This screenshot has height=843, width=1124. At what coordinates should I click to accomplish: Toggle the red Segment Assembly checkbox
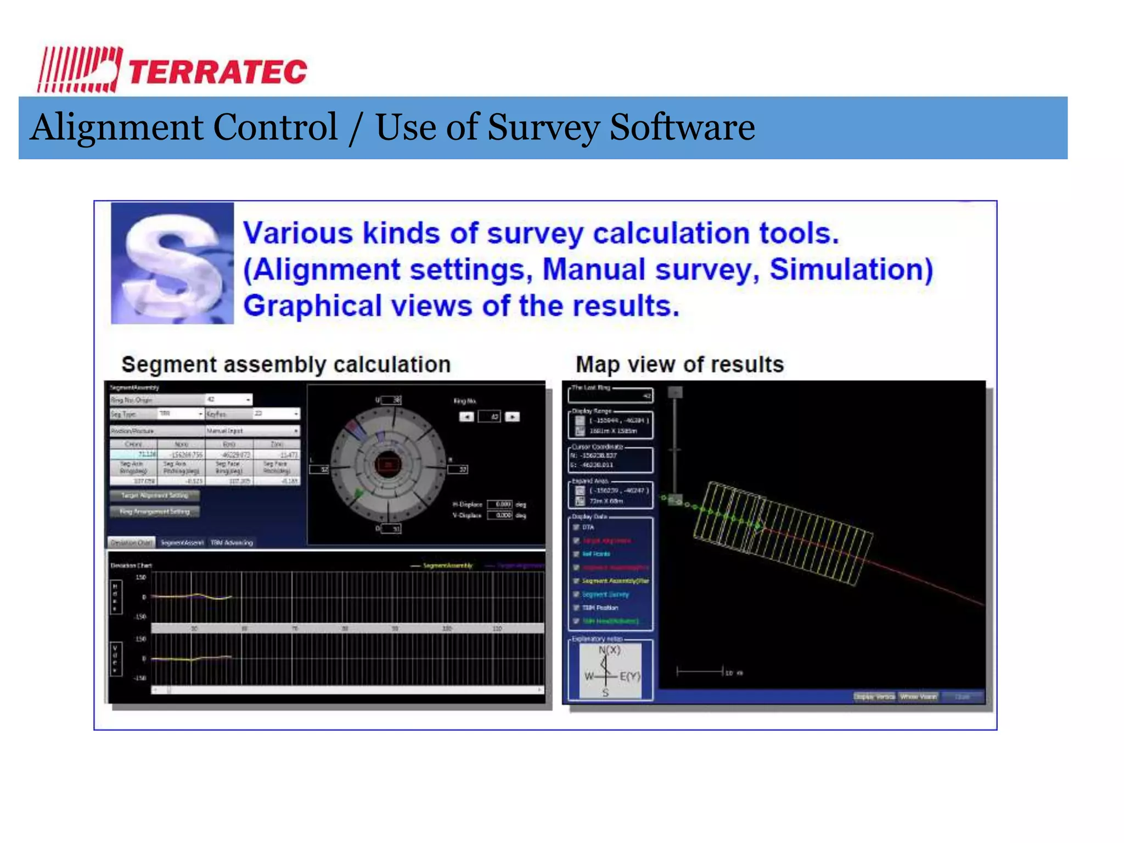pos(576,567)
